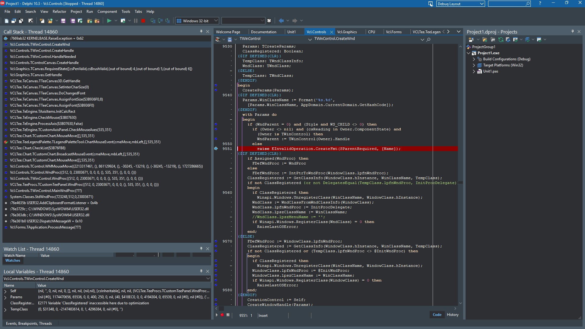This screenshot has height=329, width=585.
Task: Open the File menu
Action: coord(7,12)
